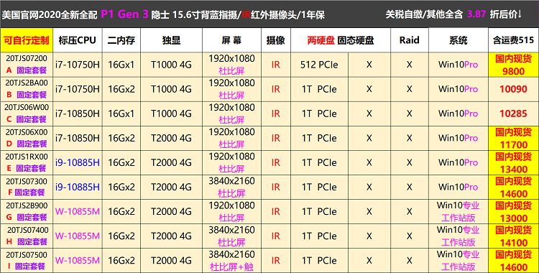
Task: Select model code 20TJS07200 in row A
Action: (27, 58)
